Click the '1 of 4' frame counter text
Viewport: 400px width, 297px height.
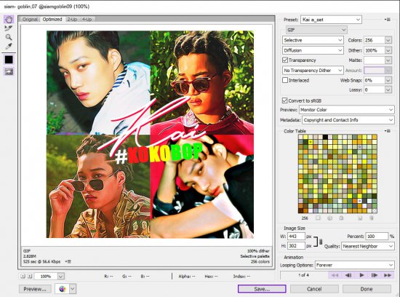(303, 275)
